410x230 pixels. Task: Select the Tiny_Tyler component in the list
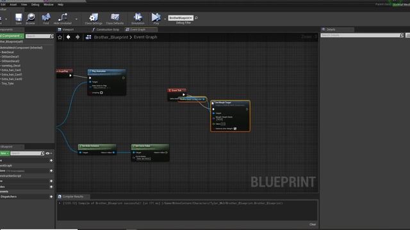pos(7,84)
